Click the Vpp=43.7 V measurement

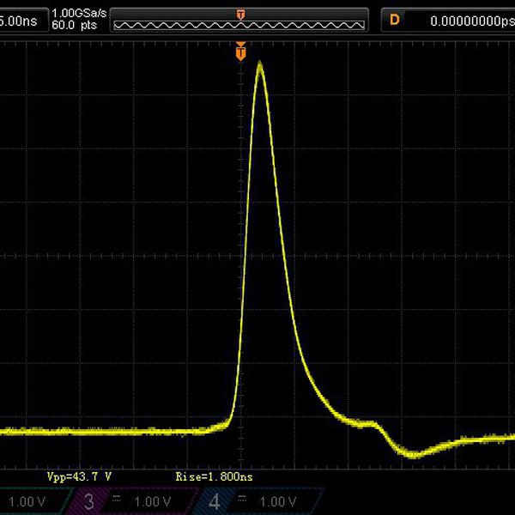[x=79, y=476]
